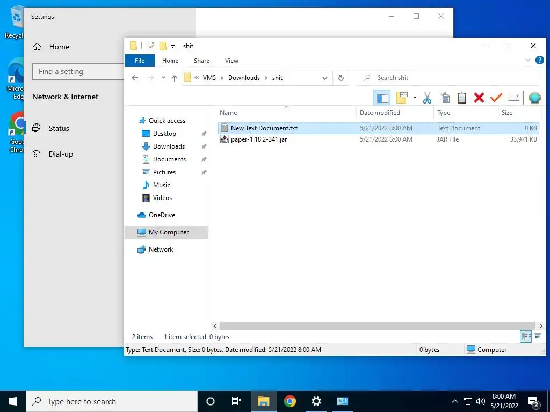Click the orange checkmark Properties icon
Image resolution: width=550 pixels, height=412 pixels.
tap(496, 98)
